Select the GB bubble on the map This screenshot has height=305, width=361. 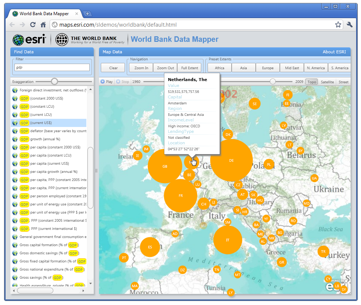click(165, 166)
